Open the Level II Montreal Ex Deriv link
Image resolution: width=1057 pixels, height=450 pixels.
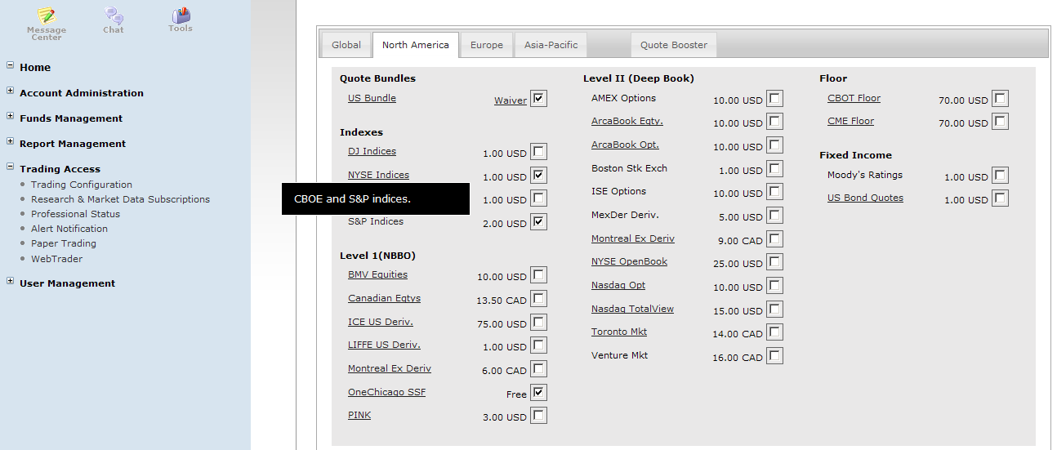tap(633, 238)
